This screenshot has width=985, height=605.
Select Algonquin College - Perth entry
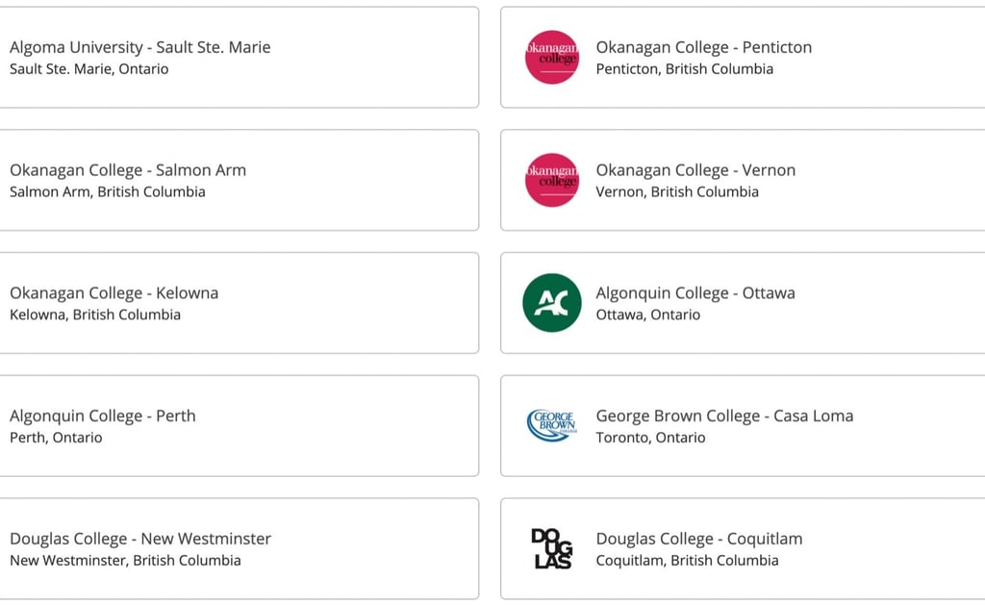click(x=239, y=426)
